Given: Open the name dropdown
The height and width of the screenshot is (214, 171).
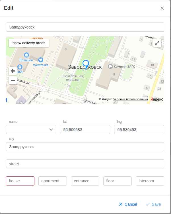Looking at the screenshot, I should tap(31, 130).
